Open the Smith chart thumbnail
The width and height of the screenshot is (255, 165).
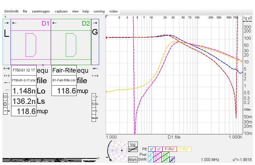point(117,151)
